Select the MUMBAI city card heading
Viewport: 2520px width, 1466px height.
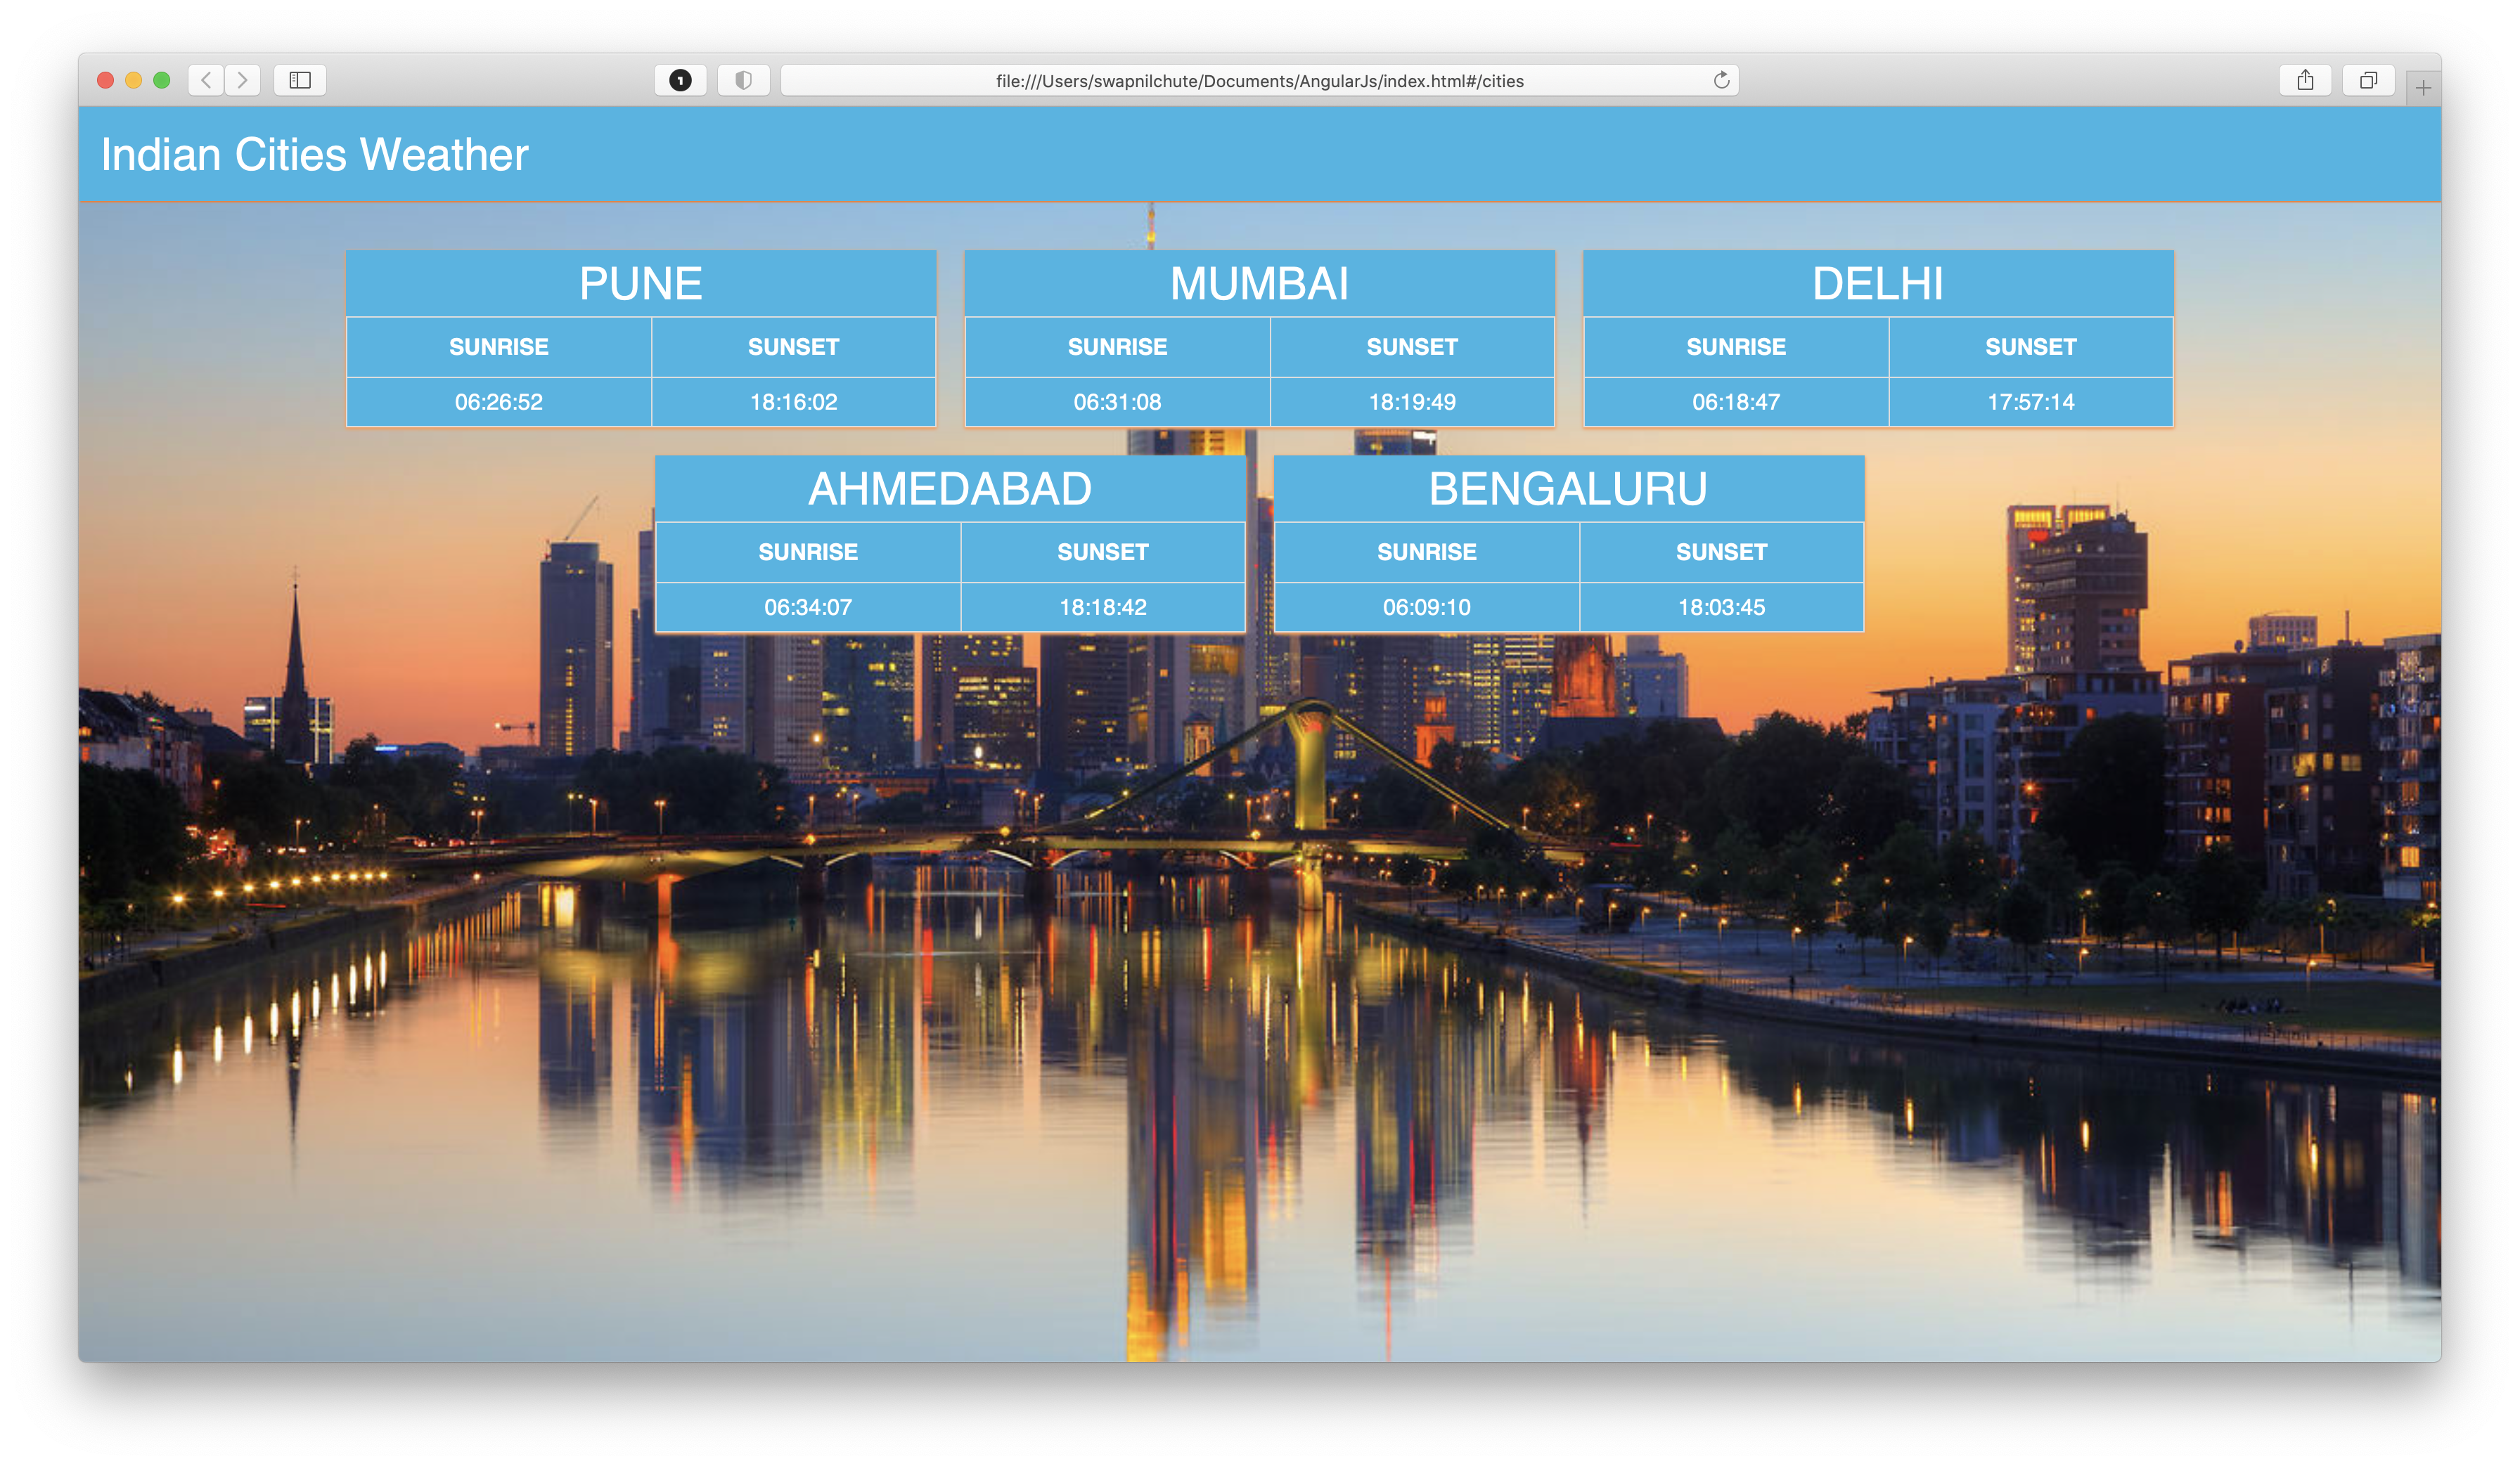(x=1259, y=284)
